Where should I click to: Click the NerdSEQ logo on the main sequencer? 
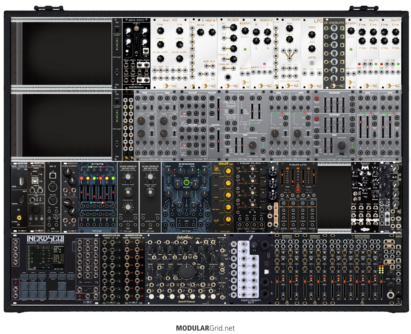45,239
